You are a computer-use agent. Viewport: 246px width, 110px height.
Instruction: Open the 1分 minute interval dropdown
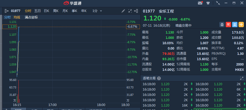97,11
